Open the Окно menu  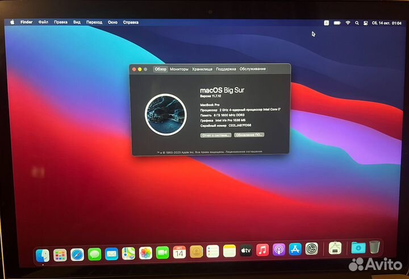point(112,23)
